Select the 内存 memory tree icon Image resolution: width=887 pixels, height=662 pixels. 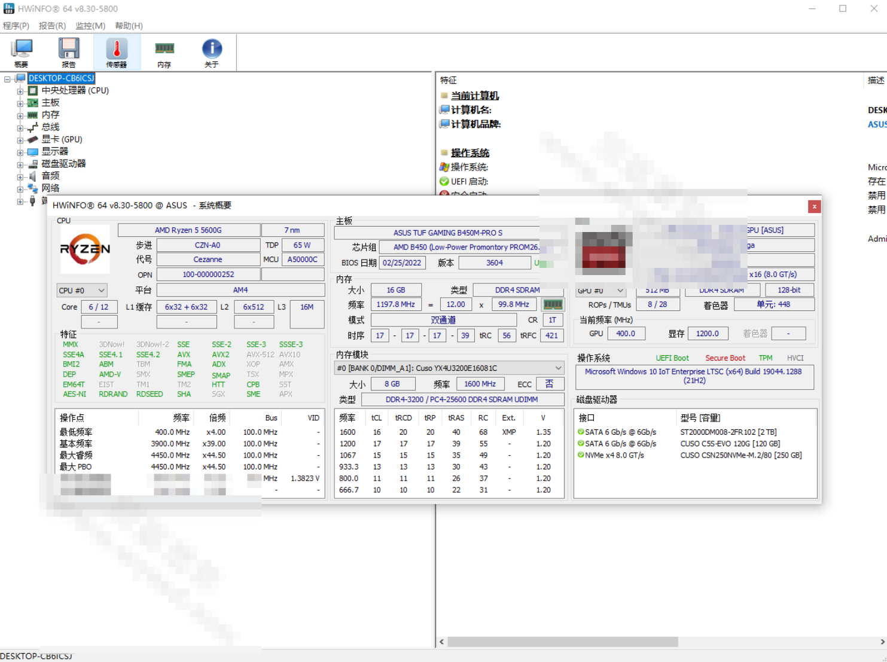[33, 115]
